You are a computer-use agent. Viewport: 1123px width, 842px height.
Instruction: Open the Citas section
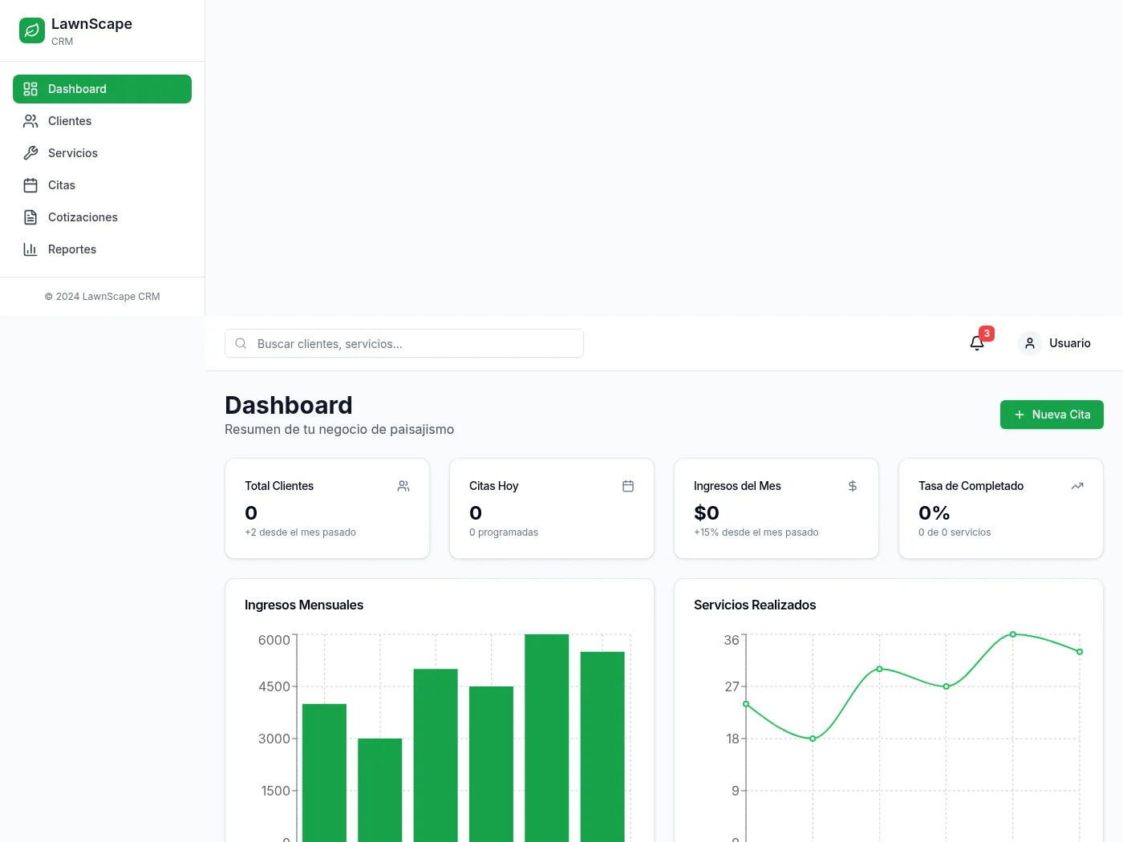[x=102, y=185]
